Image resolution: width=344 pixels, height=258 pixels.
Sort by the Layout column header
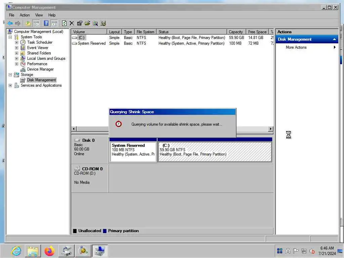click(x=114, y=32)
